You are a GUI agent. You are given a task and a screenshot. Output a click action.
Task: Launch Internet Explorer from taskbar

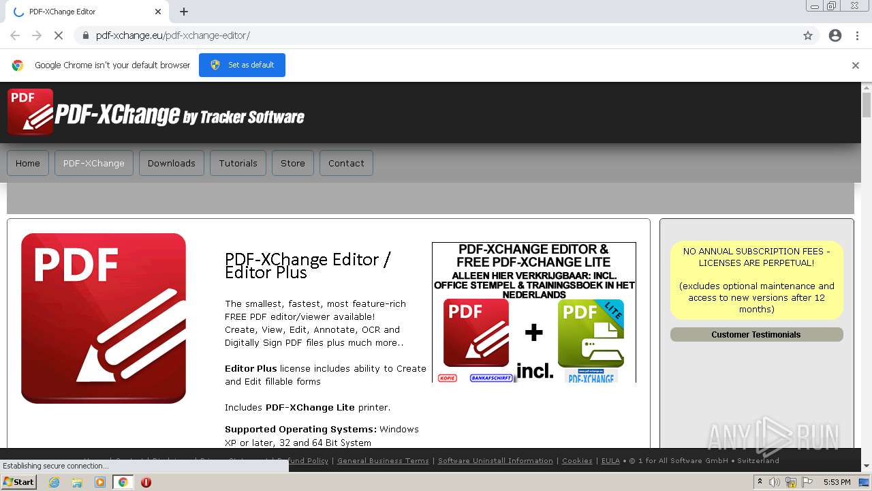pos(54,482)
